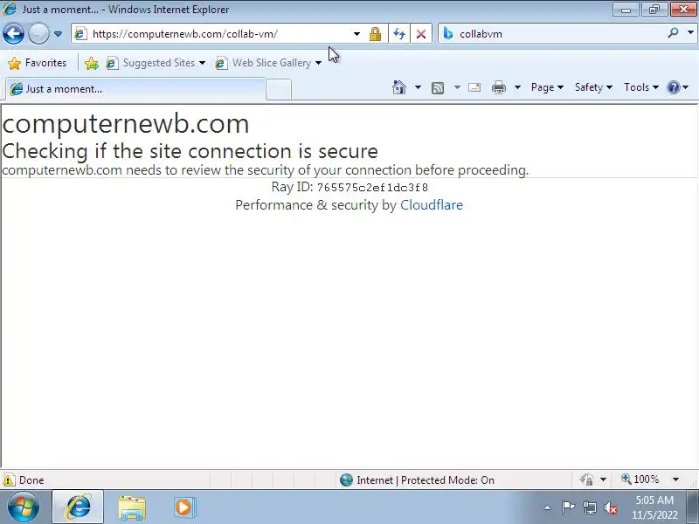
Task: Show hidden tray icons arrow
Action: [x=548, y=507]
